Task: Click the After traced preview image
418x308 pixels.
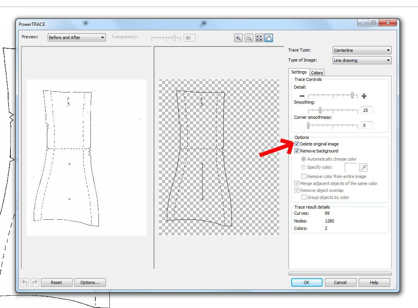Action: [x=219, y=157]
